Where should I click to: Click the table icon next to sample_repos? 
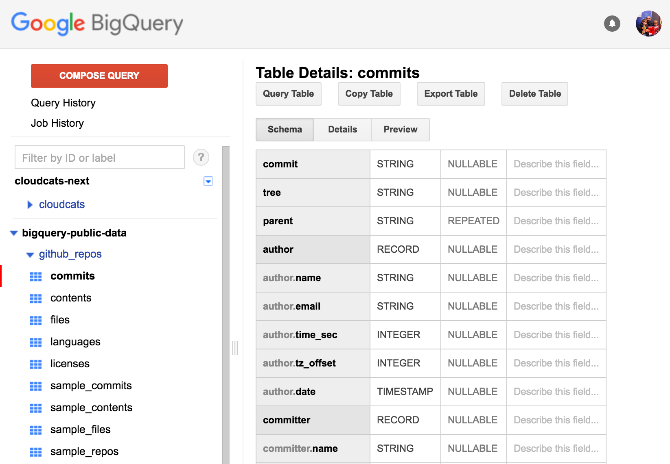pos(36,452)
